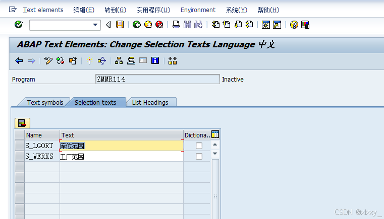Collapse the command field with the triangle
This screenshot has width=384, height=219.
tap(108, 25)
